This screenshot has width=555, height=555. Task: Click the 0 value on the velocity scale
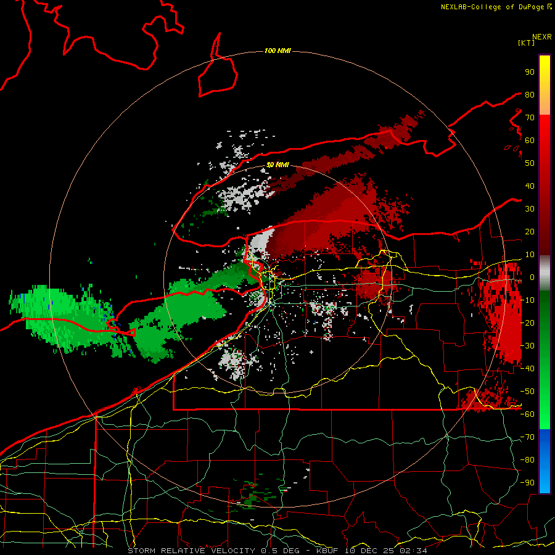pos(532,277)
